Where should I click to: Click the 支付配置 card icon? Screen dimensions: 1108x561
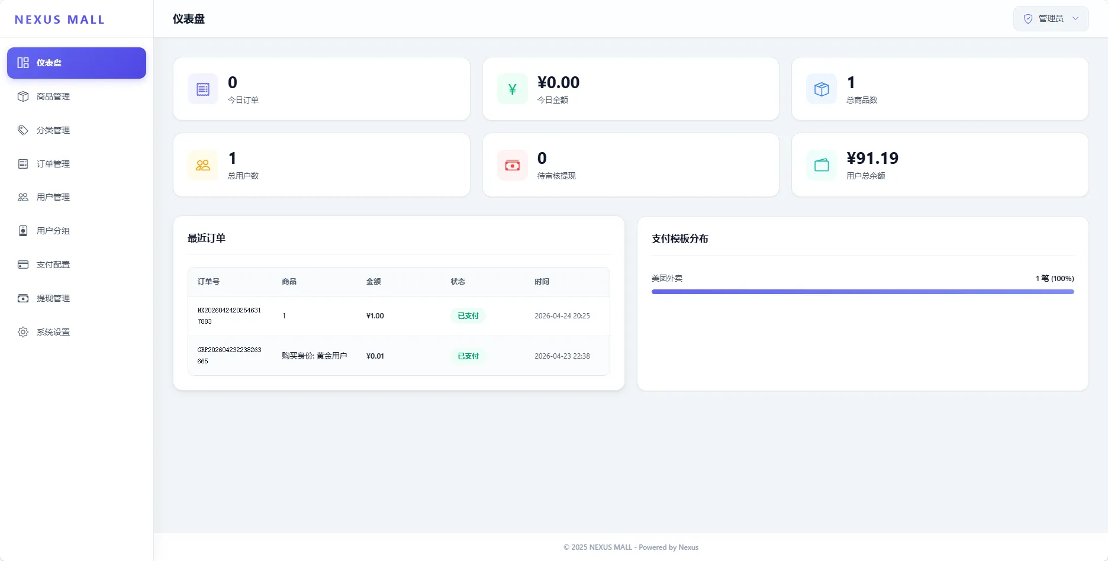(23, 265)
